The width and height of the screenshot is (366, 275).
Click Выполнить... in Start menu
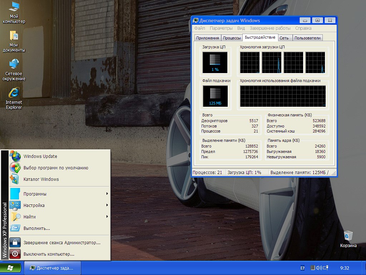(37, 228)
